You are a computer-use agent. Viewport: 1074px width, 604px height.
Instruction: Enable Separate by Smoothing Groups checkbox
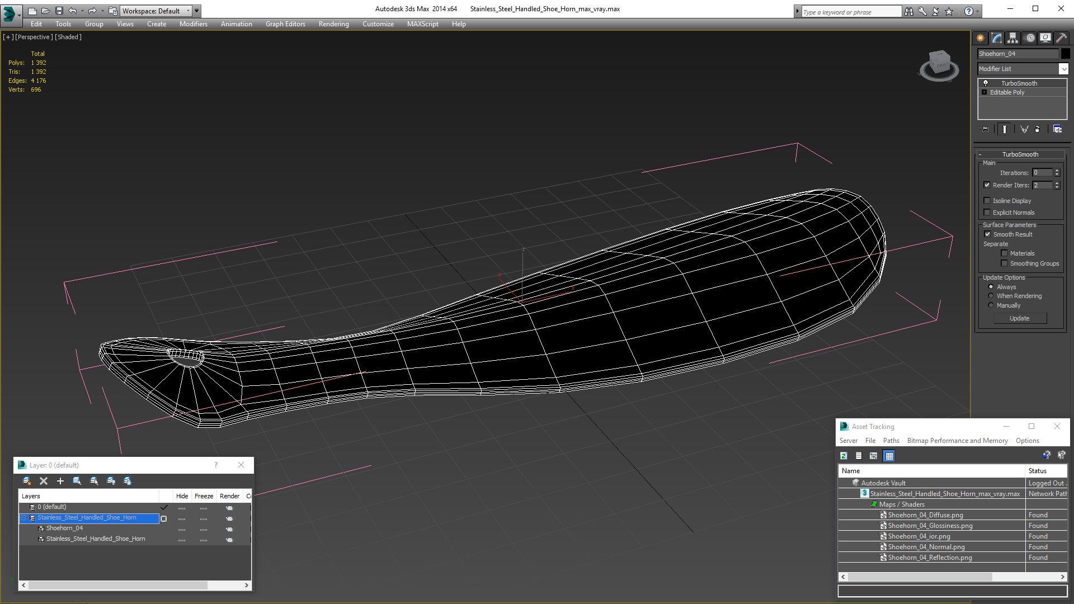pyautogui.click(x=1004, y=263)
